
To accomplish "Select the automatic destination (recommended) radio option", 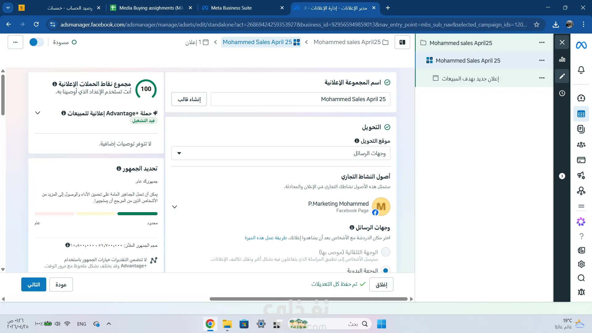I will click(386, 252).
